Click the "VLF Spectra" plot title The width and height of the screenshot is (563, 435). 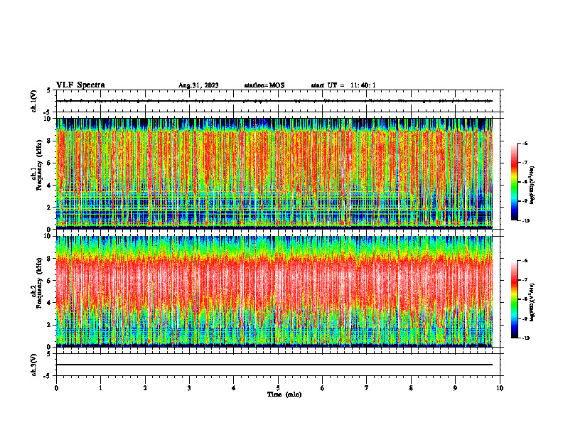[80, 85]
